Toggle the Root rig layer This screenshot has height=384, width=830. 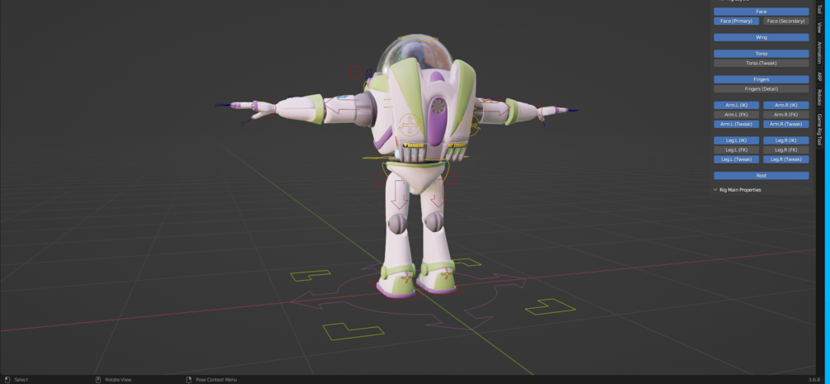click(x=761, y=176)
